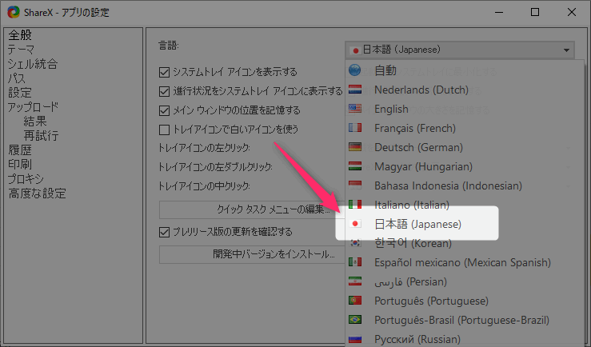Click the Mexican flag icon
591x347 pixels.
355,262
